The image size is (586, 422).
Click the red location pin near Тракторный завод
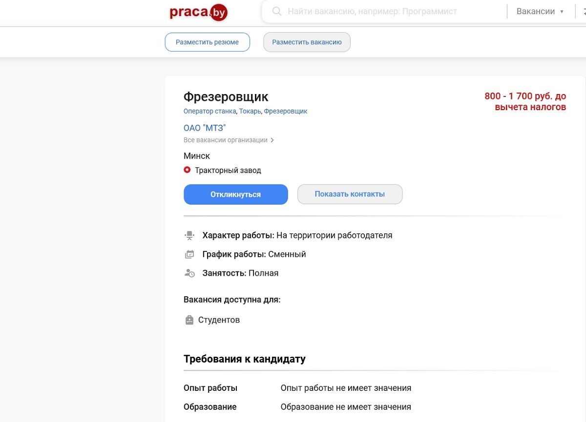coord(187,170)
